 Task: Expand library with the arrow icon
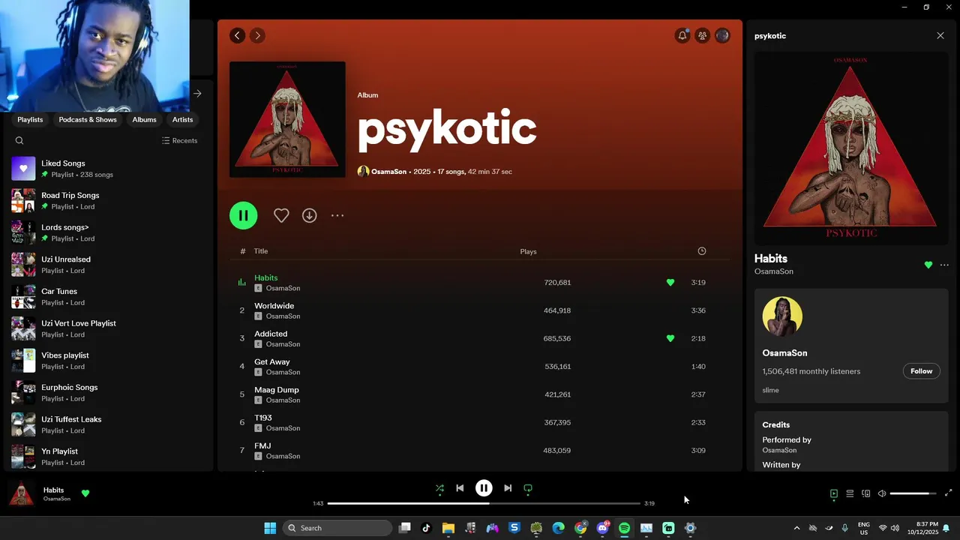(197, 94)
